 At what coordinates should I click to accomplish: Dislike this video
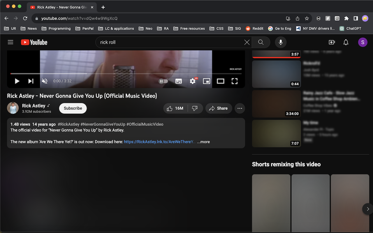[195, 108]
